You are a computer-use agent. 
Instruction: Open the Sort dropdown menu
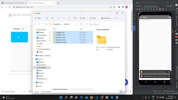pyautogui.click(x=83, y=18)
